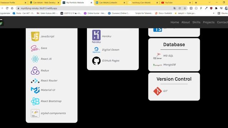The image size is (228, 128).
Task: Open the USDT.D TradingView bookmark
Action: [x=71, y=13]
